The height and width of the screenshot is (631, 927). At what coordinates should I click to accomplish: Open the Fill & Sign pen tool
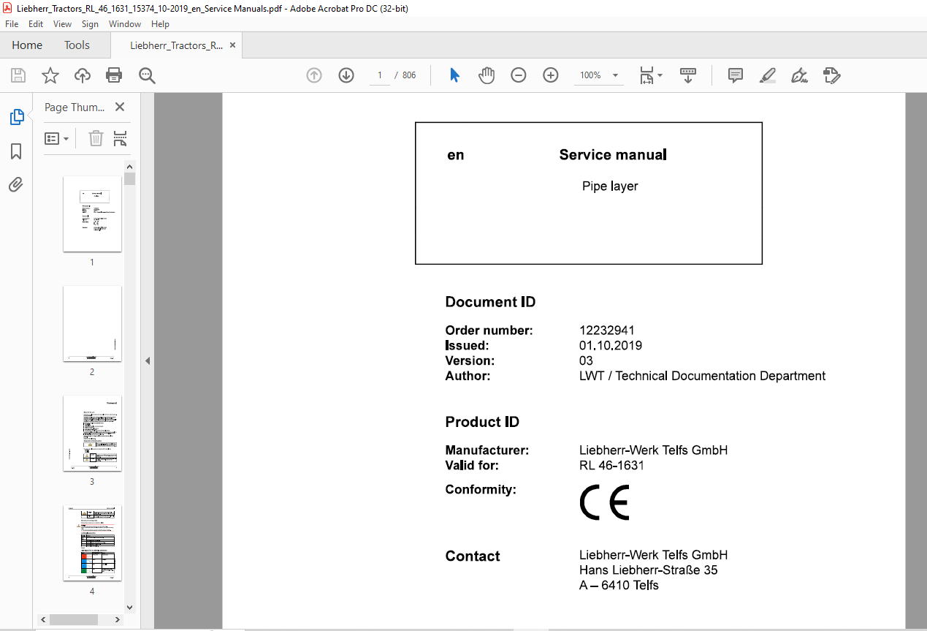(799, 75)
